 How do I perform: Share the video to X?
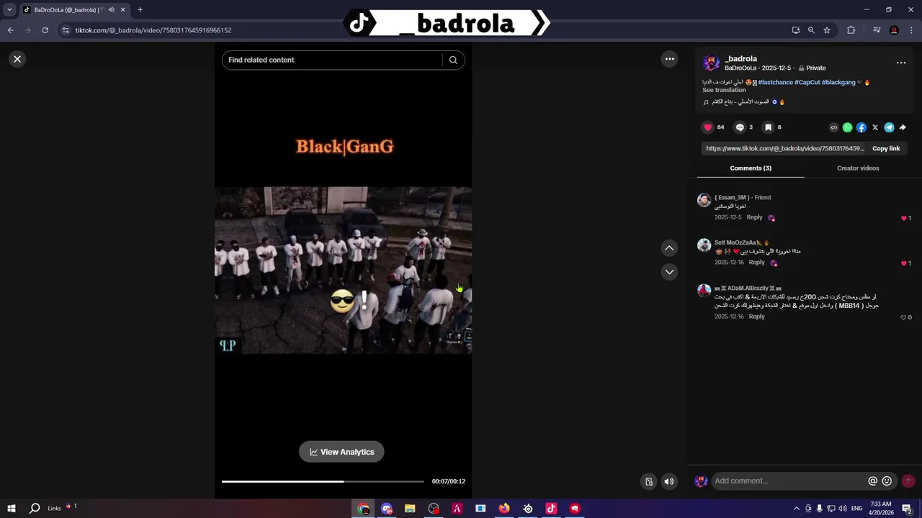click(875, 127)
